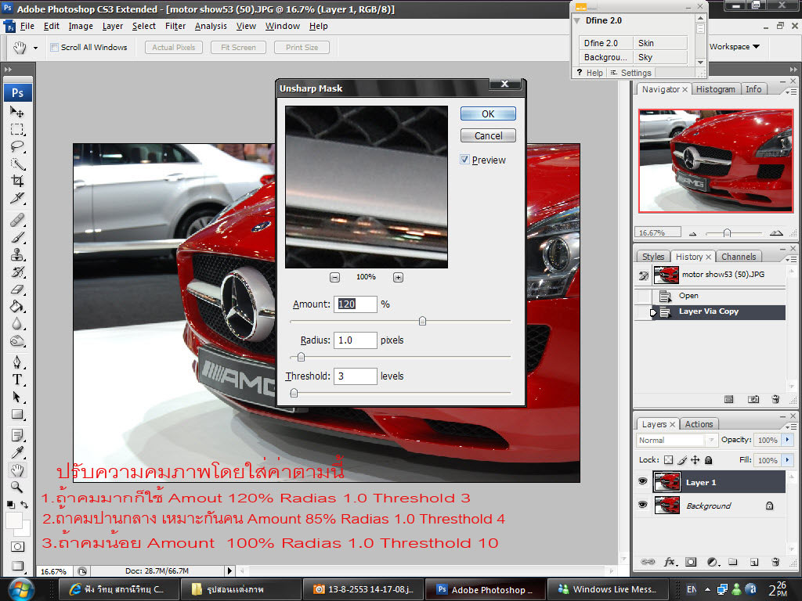Select the Path Selection arrow tool
802x601 pixels.
pyautogui.click(x=17, y=397)
